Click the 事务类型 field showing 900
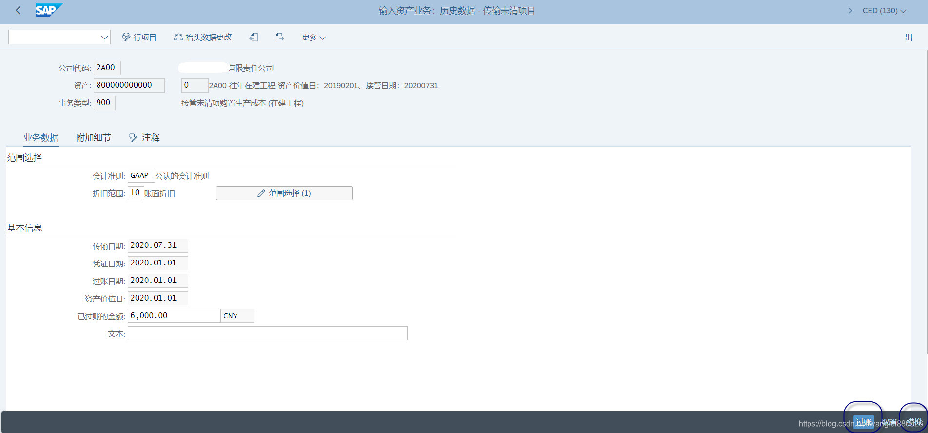Screen dimensions: 928x433 coord(104,103)
